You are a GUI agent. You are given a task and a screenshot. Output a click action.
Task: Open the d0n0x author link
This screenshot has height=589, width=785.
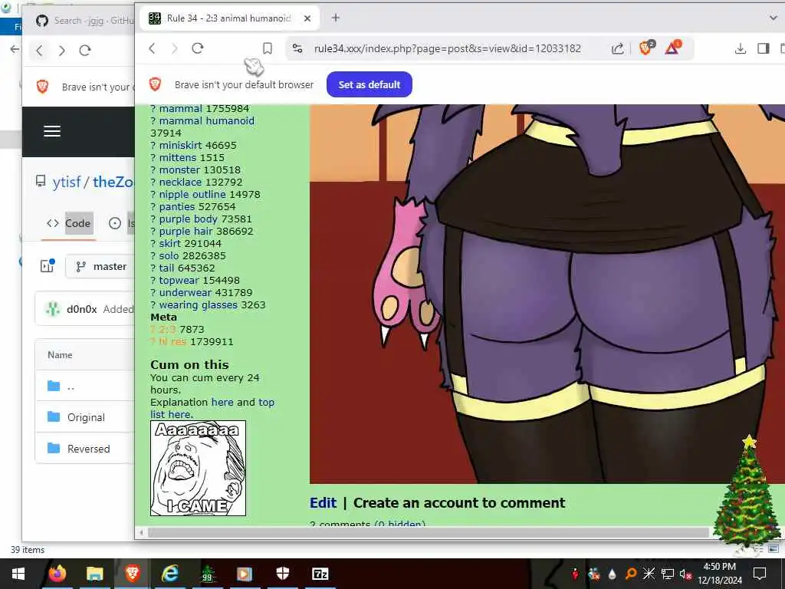click(81, 309)
